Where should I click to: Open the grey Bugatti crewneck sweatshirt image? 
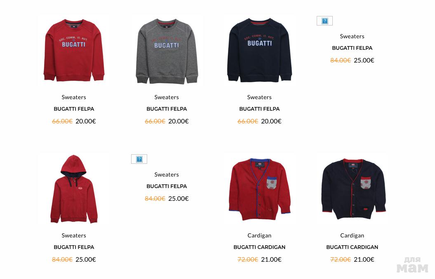click(x=167, y=51)
